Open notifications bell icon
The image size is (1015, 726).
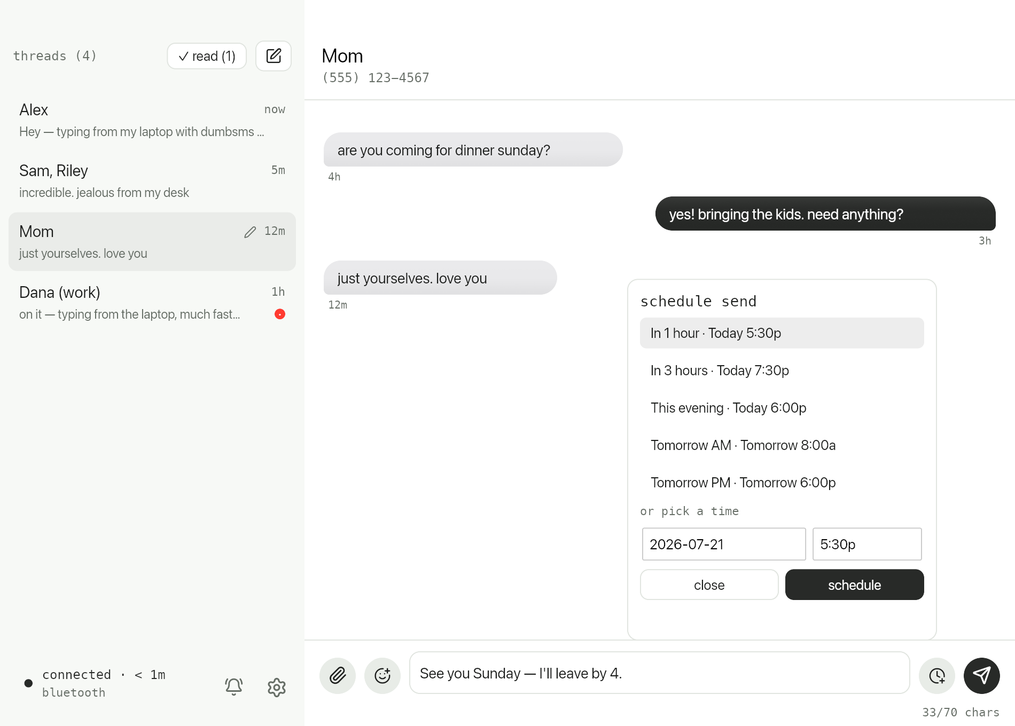(x=234, y=686)
